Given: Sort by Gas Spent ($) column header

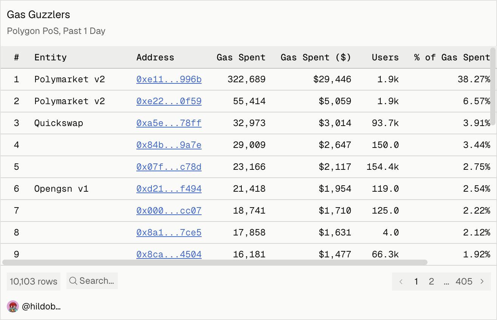Looking at the screenshot, I should point(316,57).
